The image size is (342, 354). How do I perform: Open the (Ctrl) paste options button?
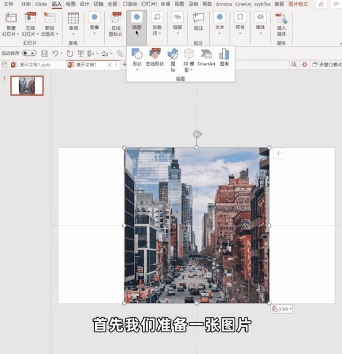(282, 309)
